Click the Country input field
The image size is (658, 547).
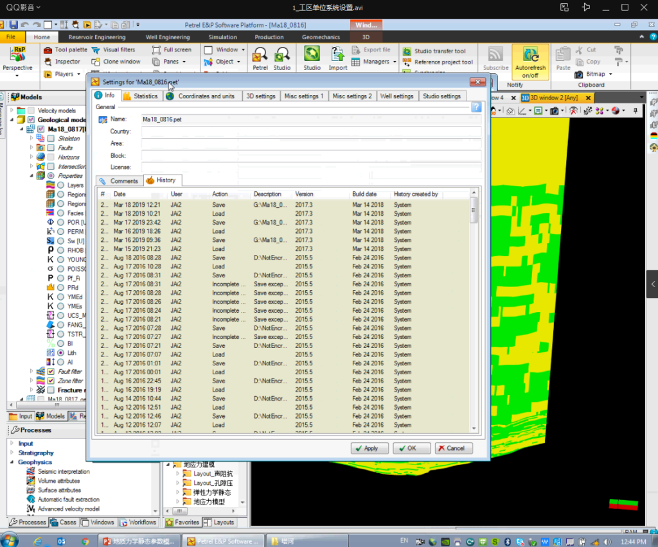pyautogui.click(x=311, y=132)
